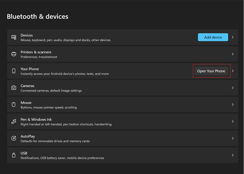
Task: Select the Cameras settings title
Action: pos(28,86)
